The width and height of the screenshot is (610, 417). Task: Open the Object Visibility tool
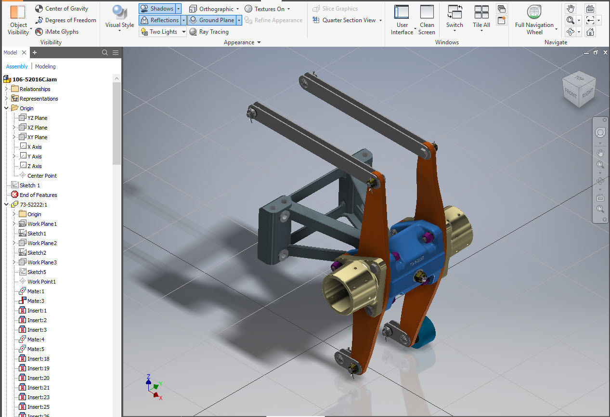tap(18, 20)
